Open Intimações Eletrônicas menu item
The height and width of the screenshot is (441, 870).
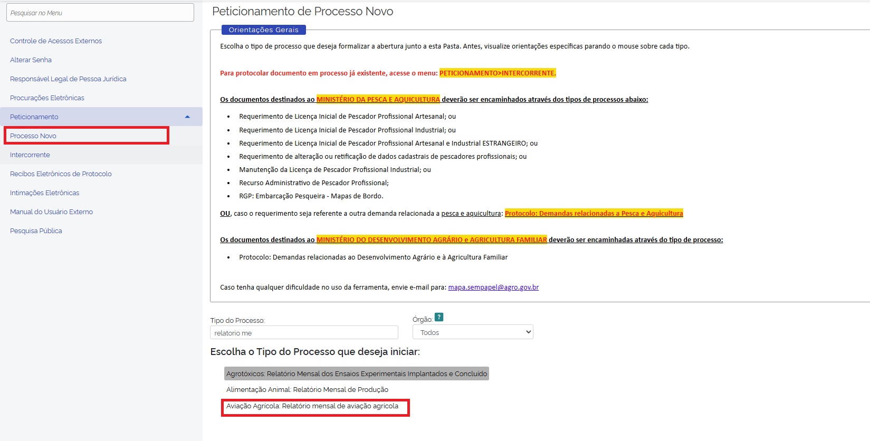pos(45,193)
